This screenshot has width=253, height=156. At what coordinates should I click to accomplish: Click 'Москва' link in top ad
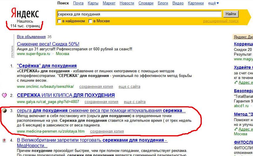click(x=62, y=54)
